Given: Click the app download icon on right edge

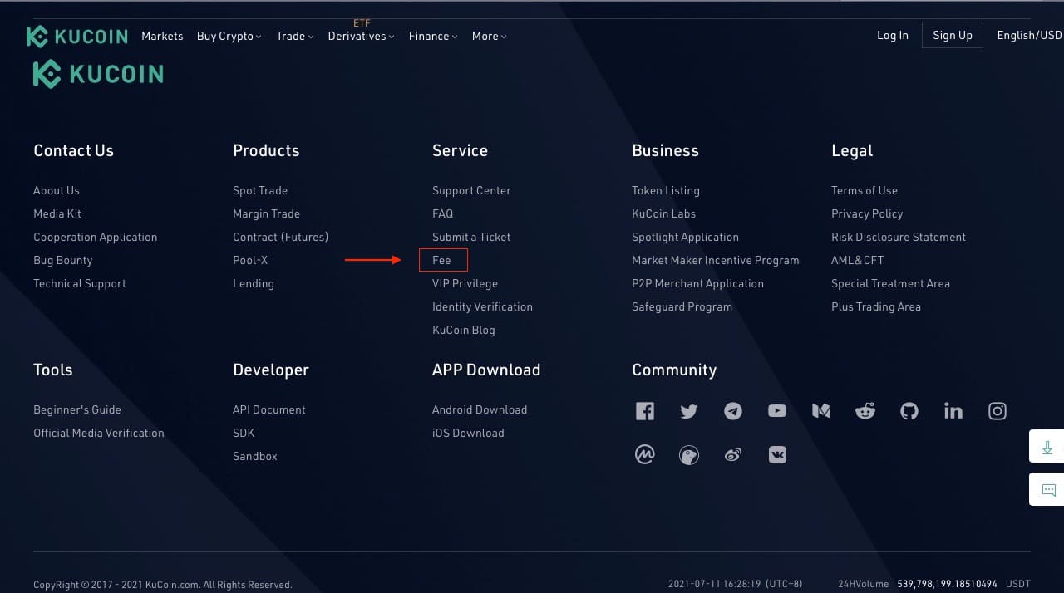Looking at the screenshot, I should point(1047,446).
